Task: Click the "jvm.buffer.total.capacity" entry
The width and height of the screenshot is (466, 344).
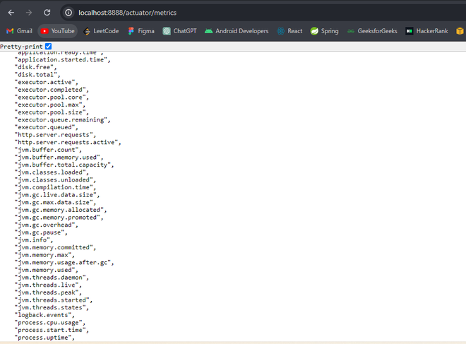Action: 64,165
